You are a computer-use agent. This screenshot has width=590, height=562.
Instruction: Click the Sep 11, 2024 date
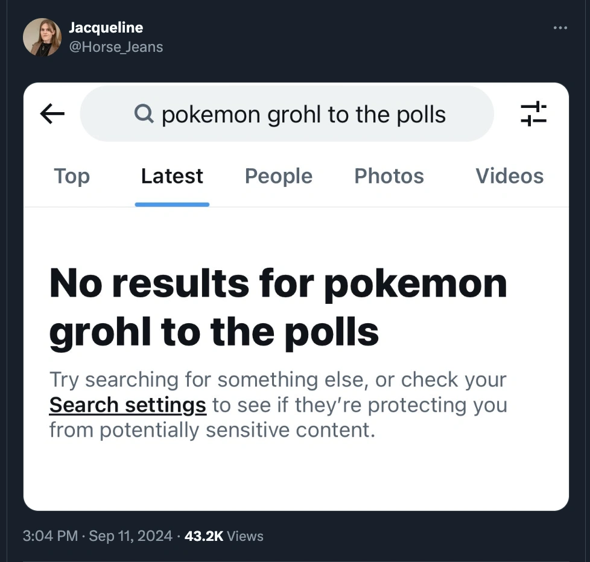pos(130,535)
